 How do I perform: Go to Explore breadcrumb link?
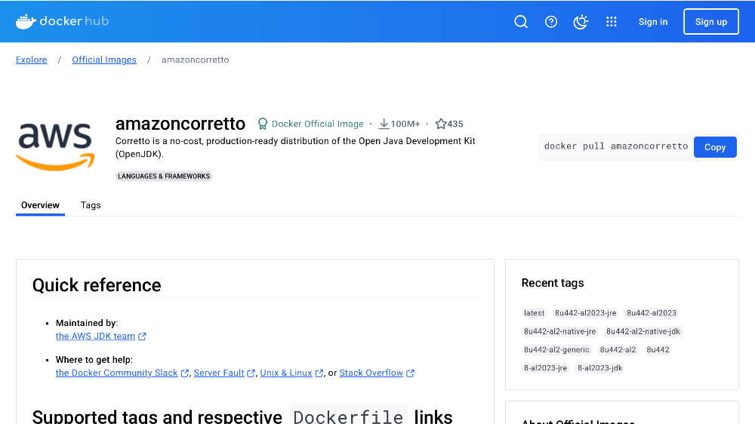tap(31, 60)
